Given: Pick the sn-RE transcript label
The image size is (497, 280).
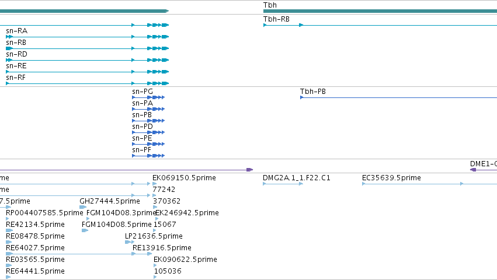Looking at the screenshot, I should pyautogui.click(x=16, y=66).
